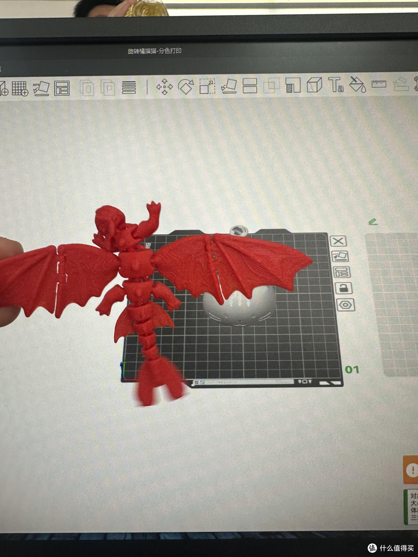The height and width of the screenshot is (557, 418).
Task: Toggle the plate 01 lock icon
Action: coord(343,288)
